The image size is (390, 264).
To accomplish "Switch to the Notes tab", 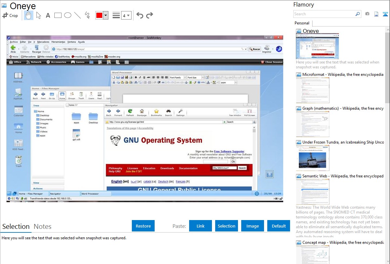I will (43, 227).
